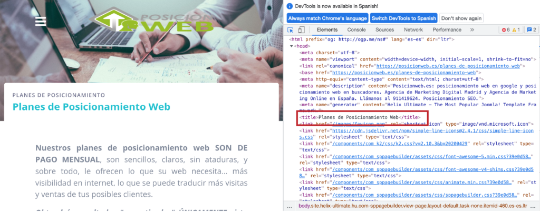The height and width of the screenshot is (212, 540).
Task: Open the Sources tab
Action: [384, 30]
